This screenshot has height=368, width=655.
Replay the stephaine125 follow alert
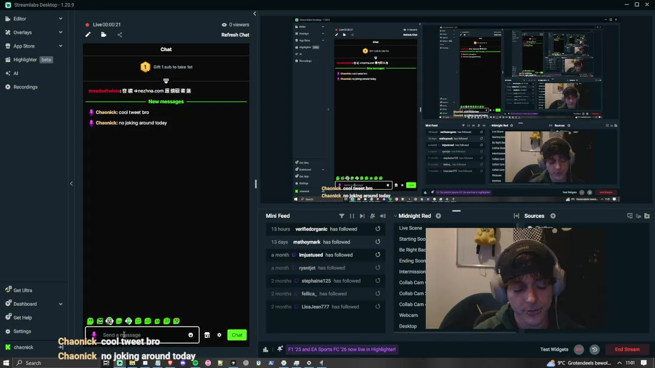(x=378, y=281)
